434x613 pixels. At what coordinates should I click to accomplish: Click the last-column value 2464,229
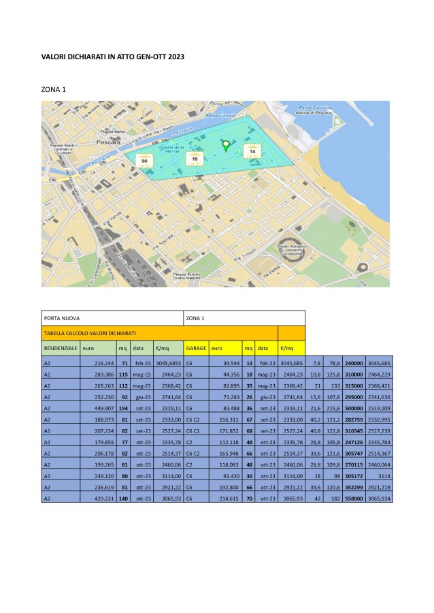click(x=379, y=375)
